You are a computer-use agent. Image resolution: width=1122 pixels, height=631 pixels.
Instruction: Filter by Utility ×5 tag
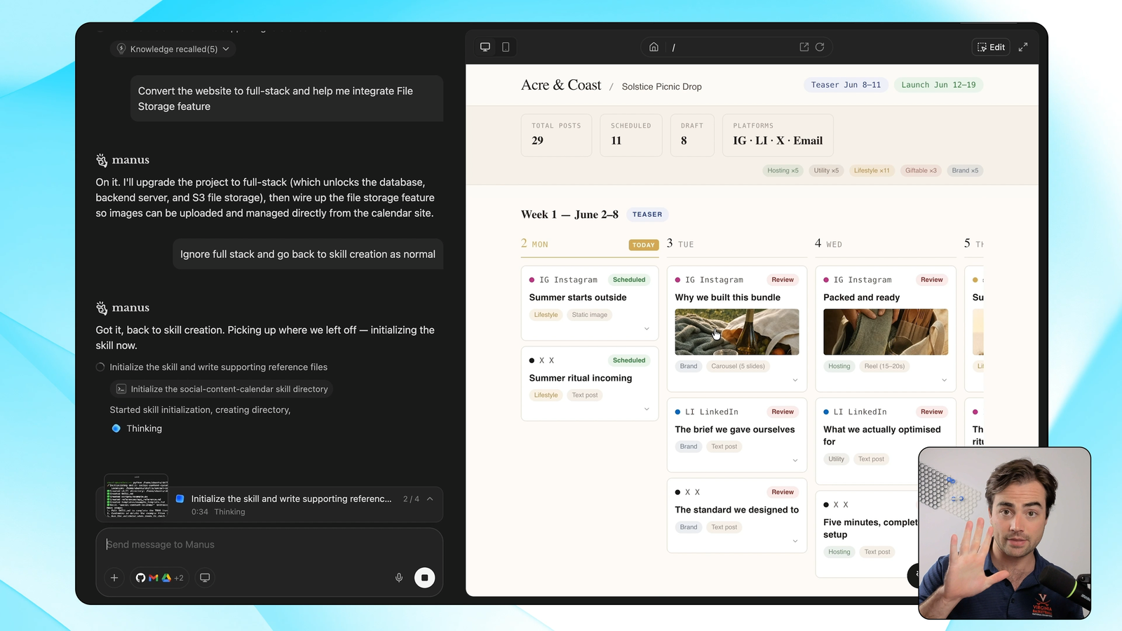(x=826, y=170)
